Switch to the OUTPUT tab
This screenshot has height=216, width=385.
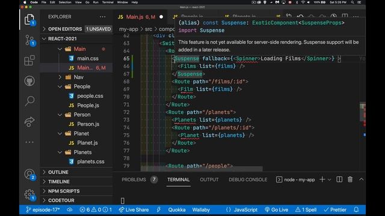click(209, 180)
